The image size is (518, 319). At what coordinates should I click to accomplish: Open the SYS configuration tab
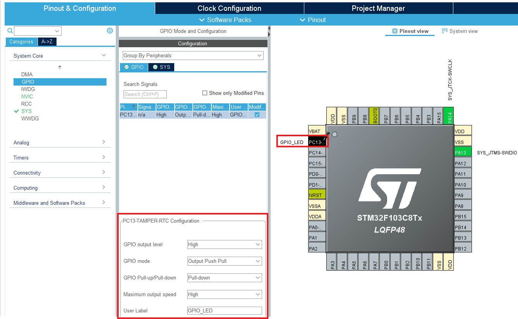[161, 67]
